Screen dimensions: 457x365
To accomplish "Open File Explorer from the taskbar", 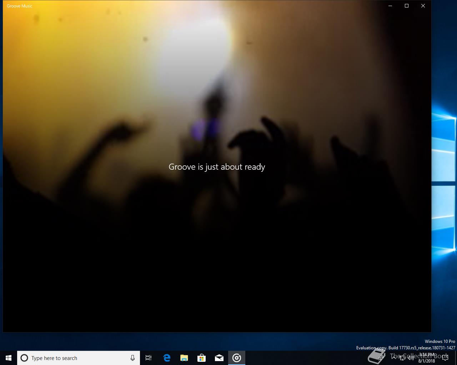I will [x=184, y=358].
